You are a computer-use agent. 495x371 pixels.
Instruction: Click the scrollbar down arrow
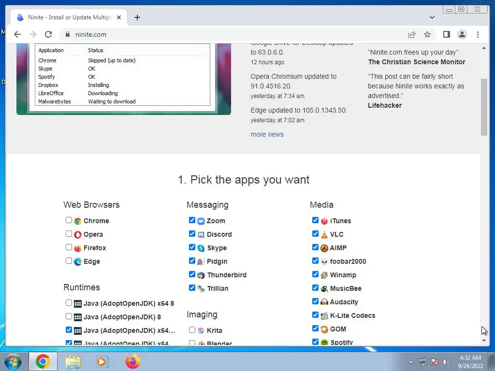pos(484,341)
